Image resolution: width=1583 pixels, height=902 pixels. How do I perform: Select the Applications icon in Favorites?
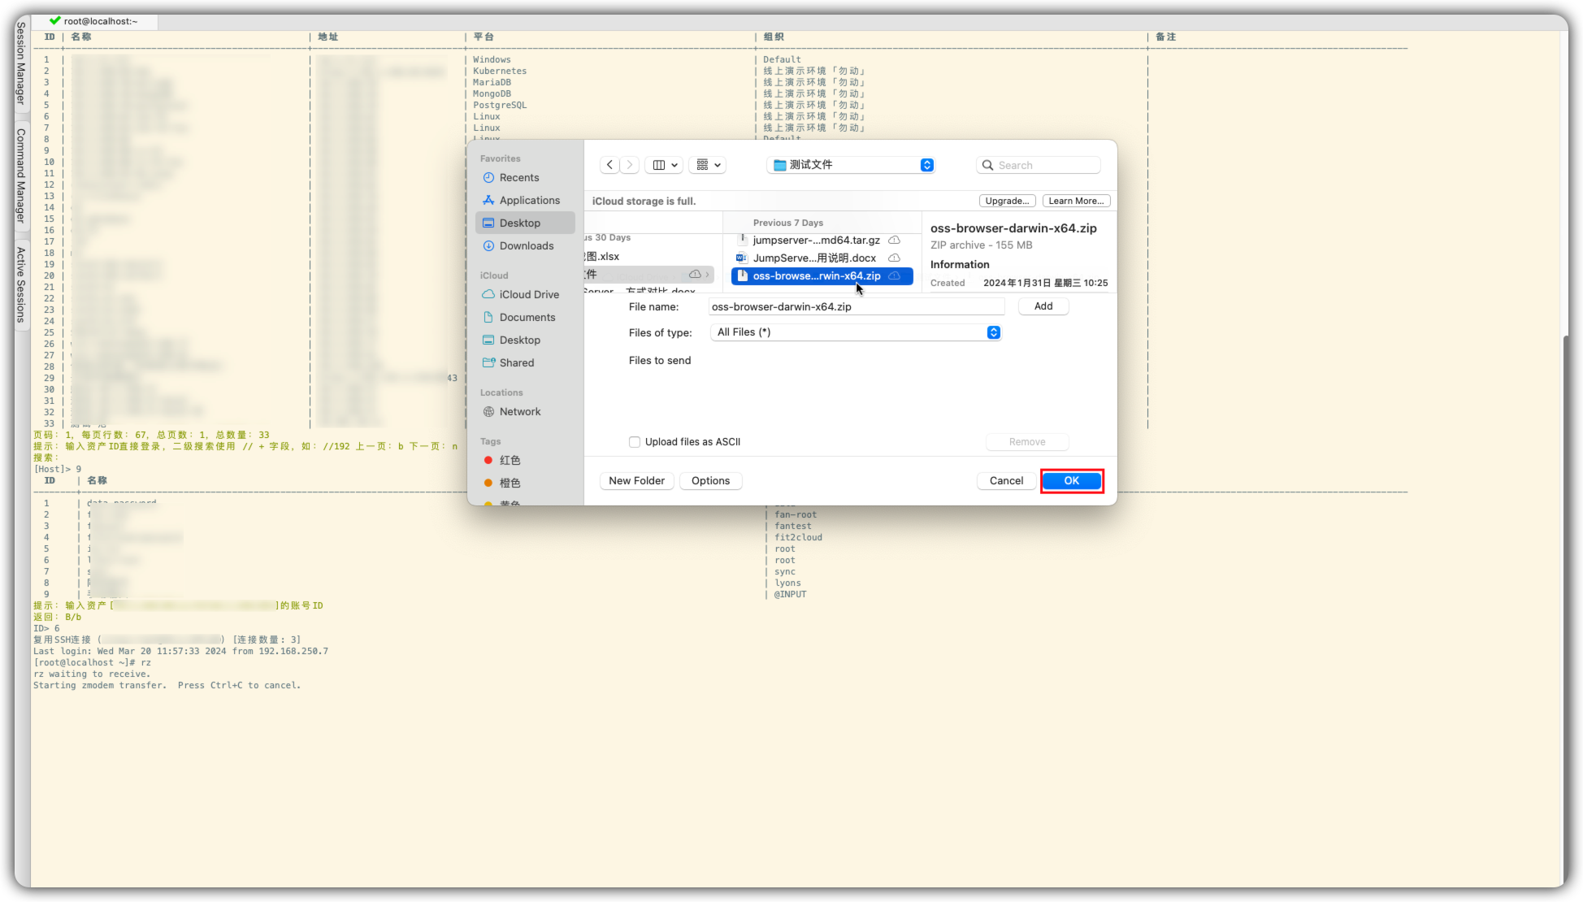pos(488,201)
